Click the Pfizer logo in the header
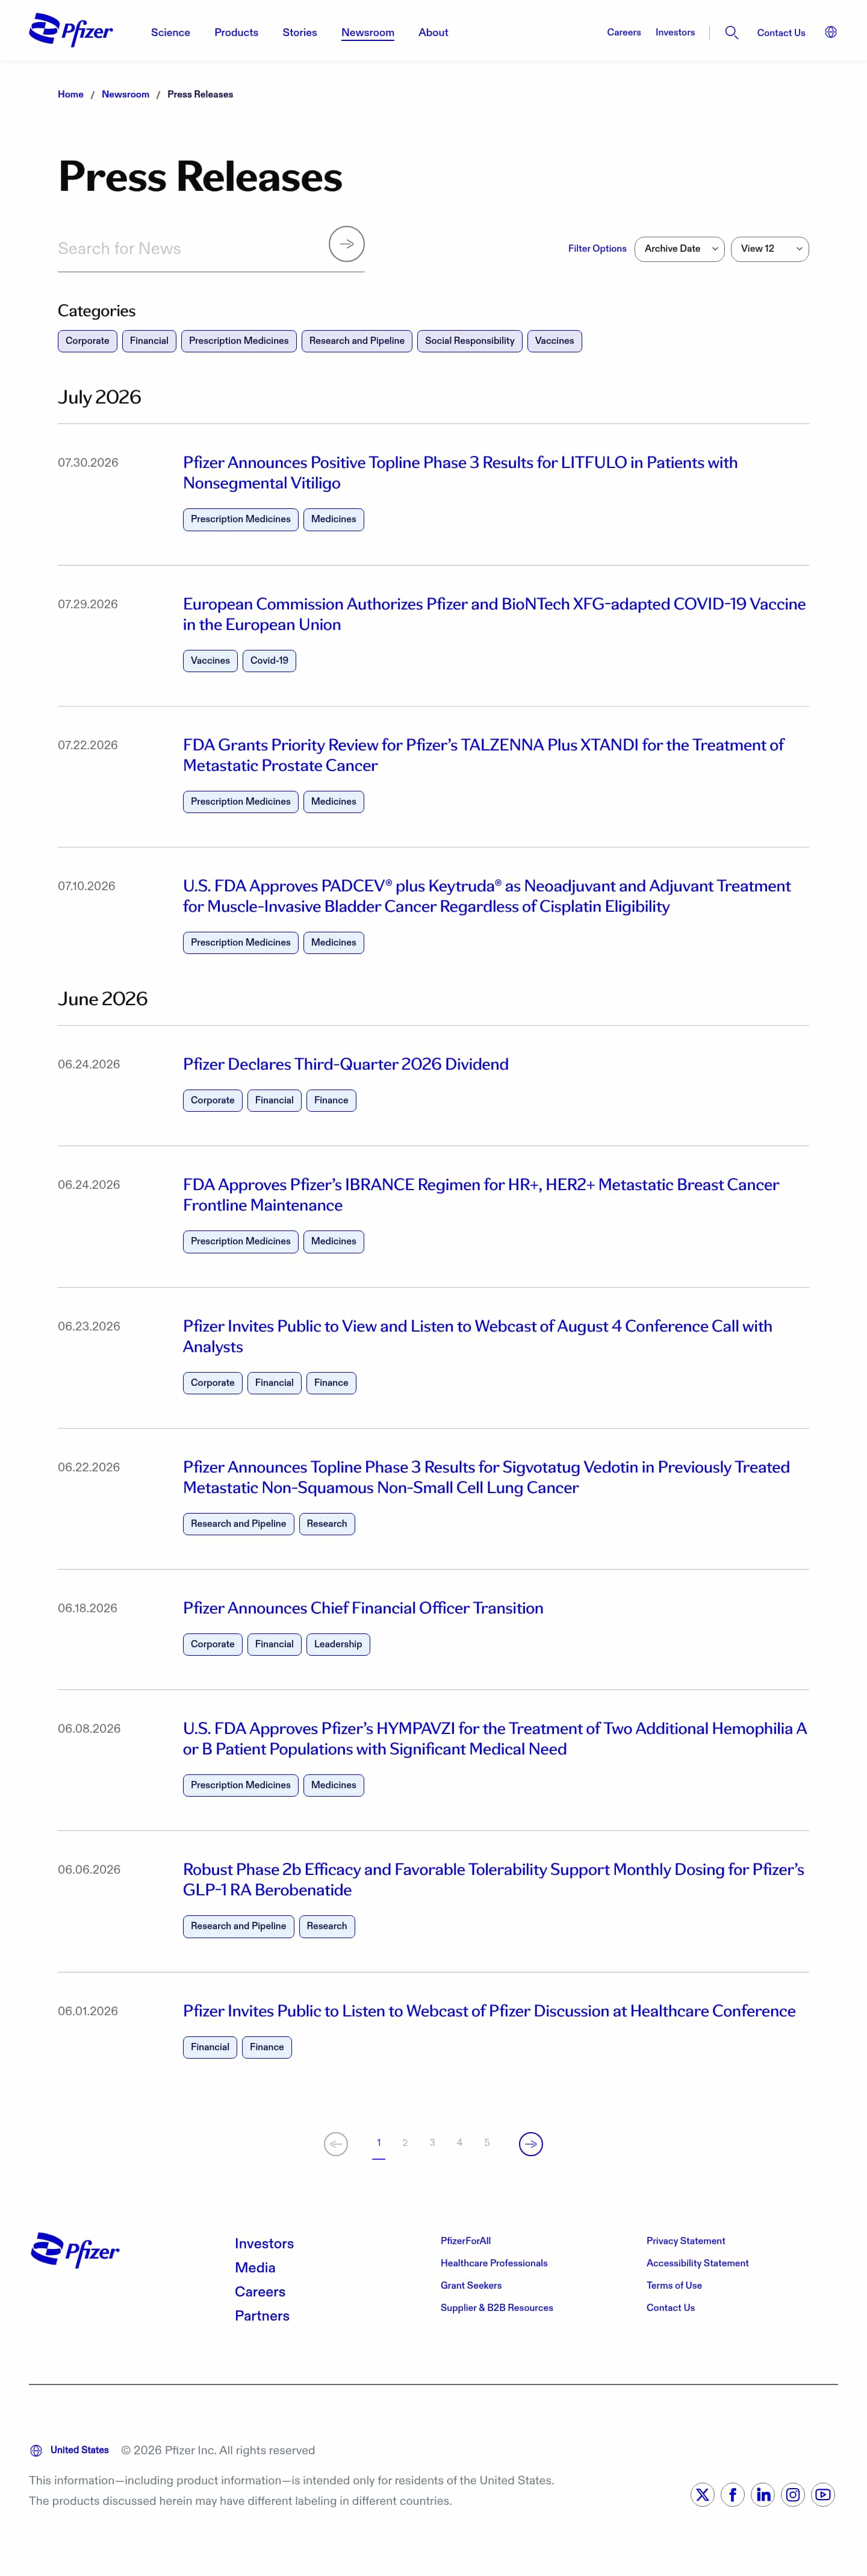Image resolution: width=867 pixels, height=2576 pixels. (x=71, y=31)
